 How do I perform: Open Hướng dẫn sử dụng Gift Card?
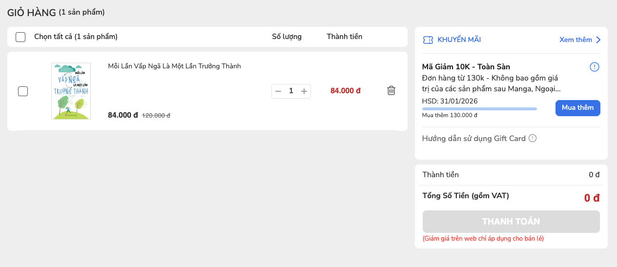tap(473, 138)
